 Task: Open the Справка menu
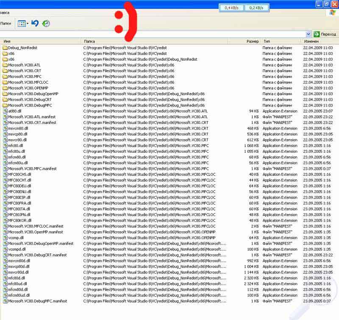[x=5, y=12]
